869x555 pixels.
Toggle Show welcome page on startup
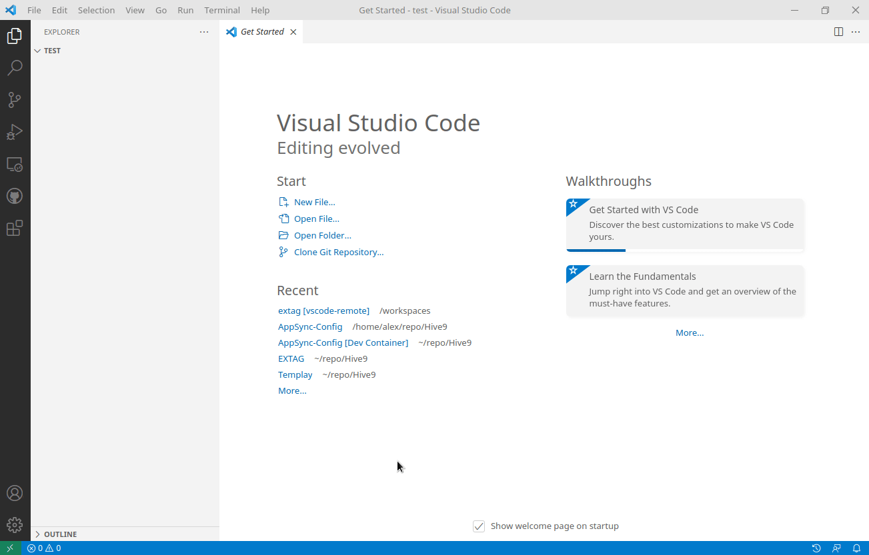click(479, 526)
